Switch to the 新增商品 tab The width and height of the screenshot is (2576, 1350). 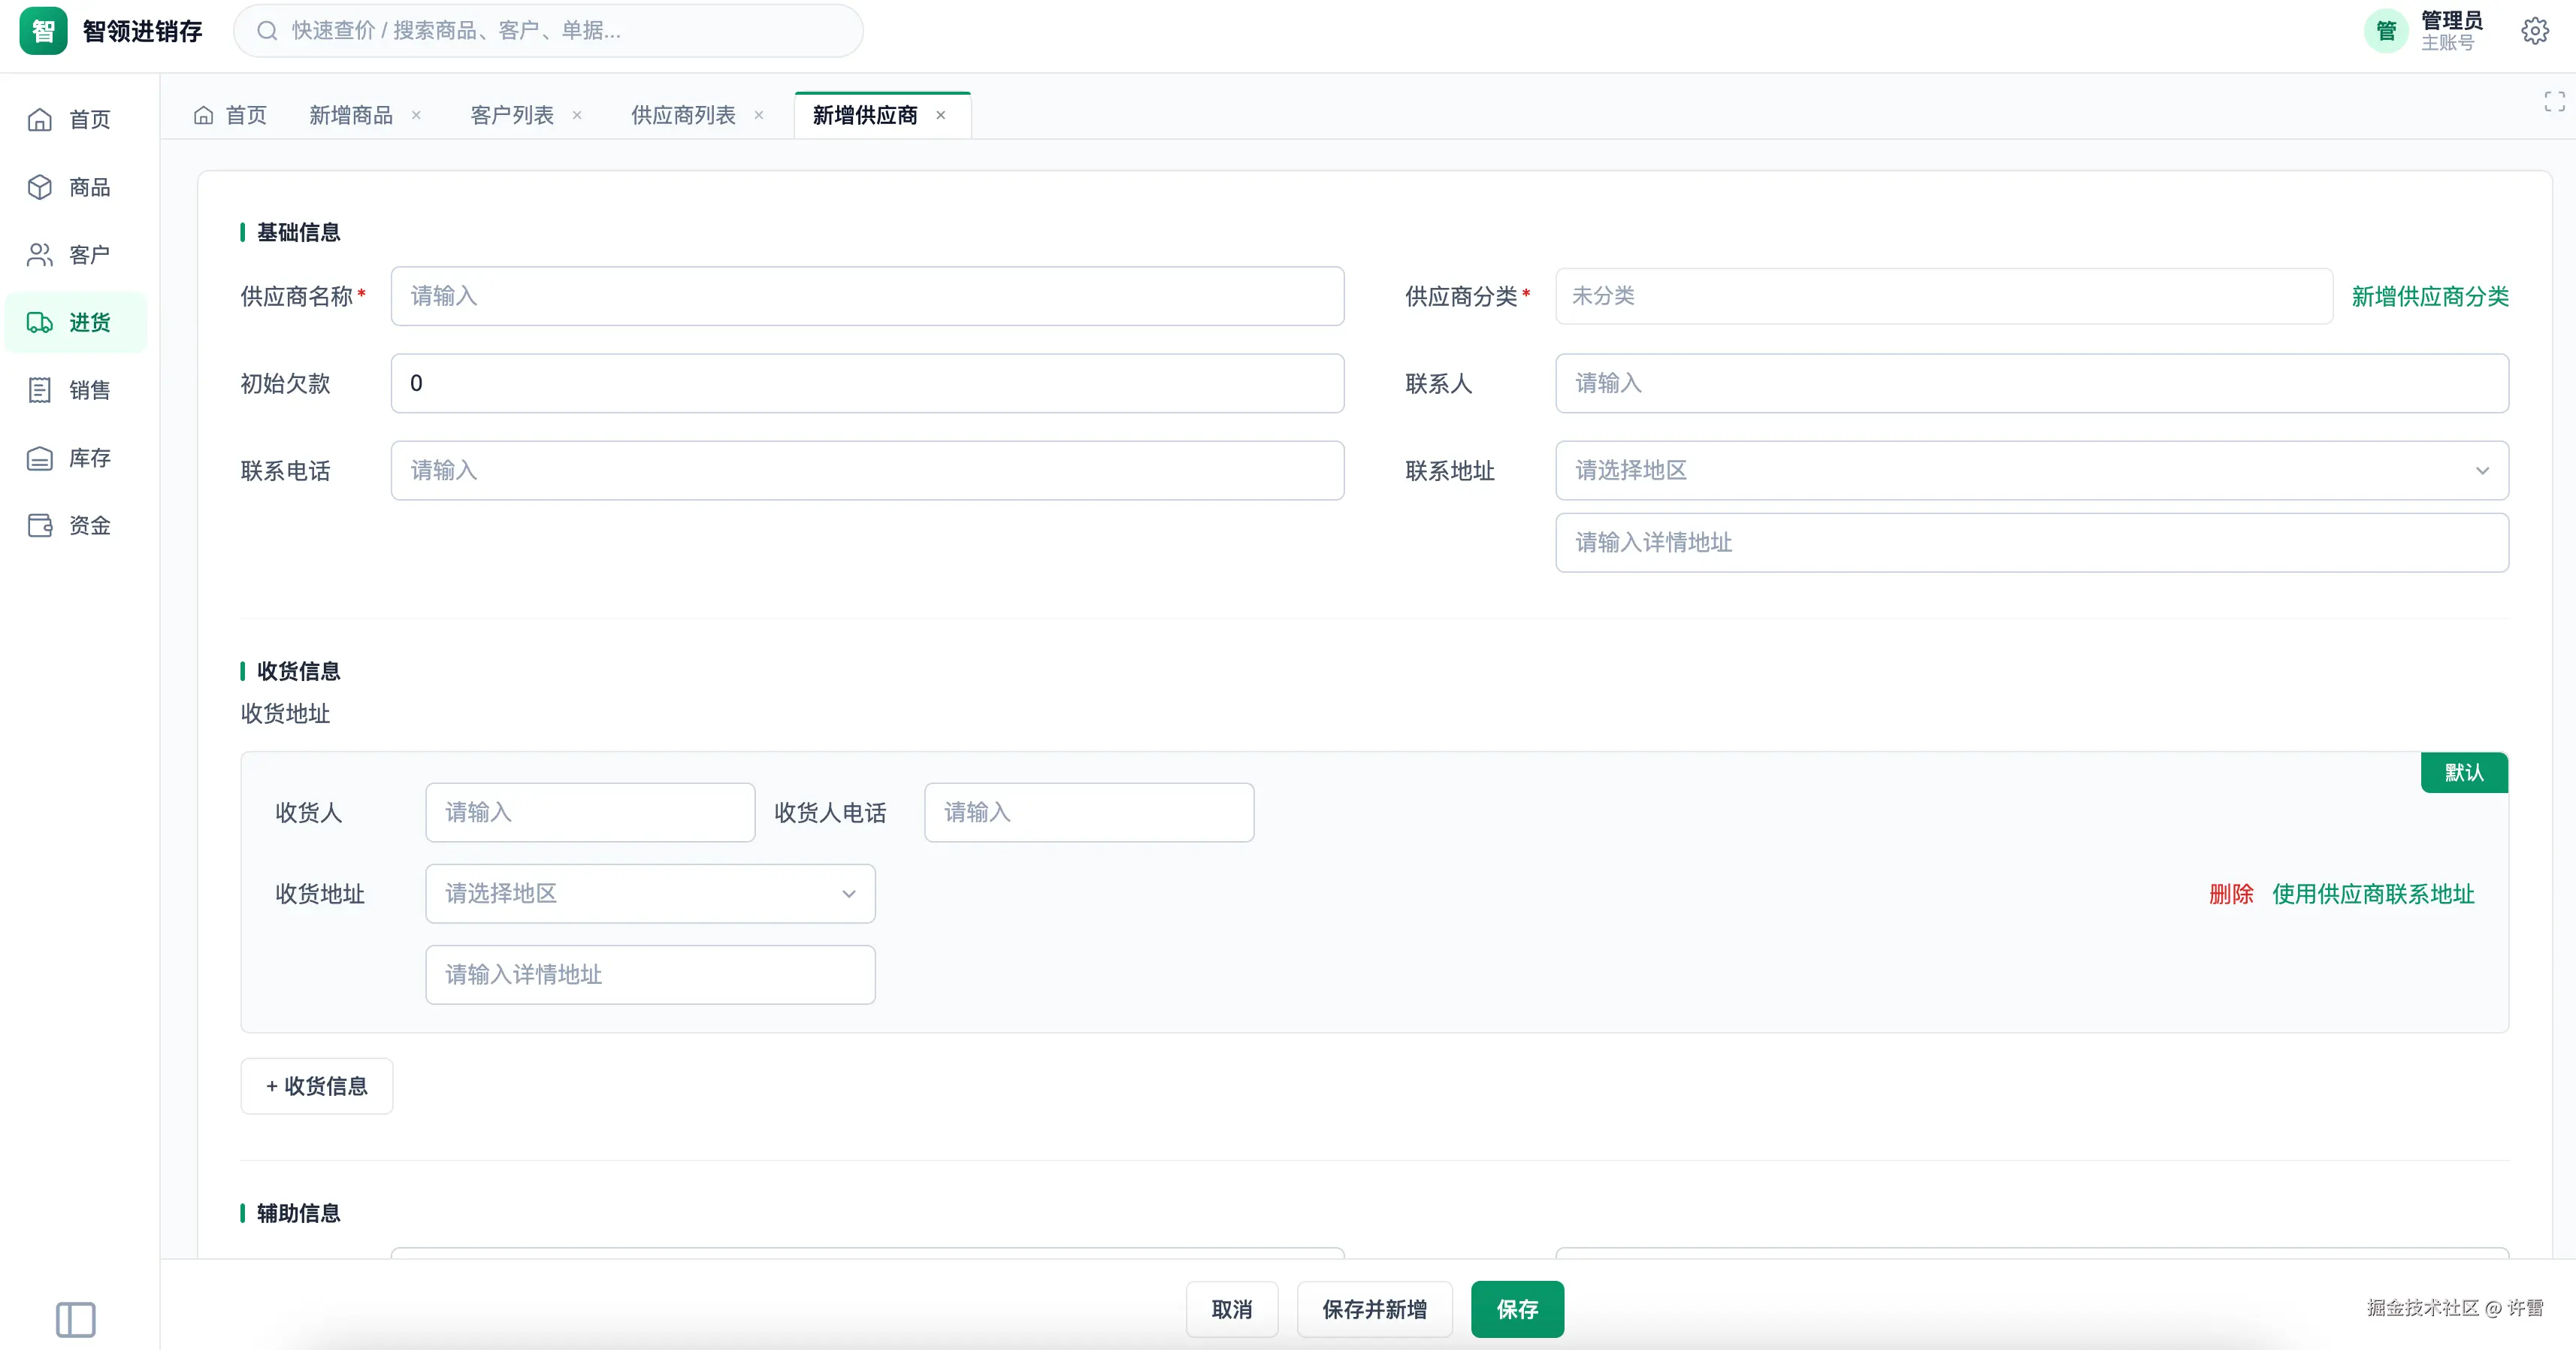[351, 115]
